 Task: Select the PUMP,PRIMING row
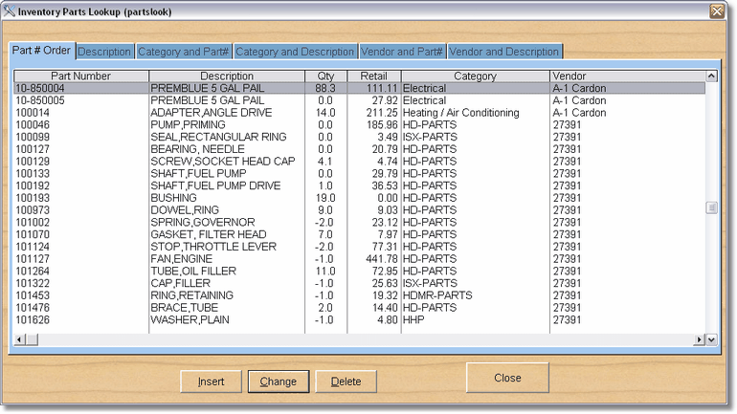pyautogui.click(x=360, y=125)
